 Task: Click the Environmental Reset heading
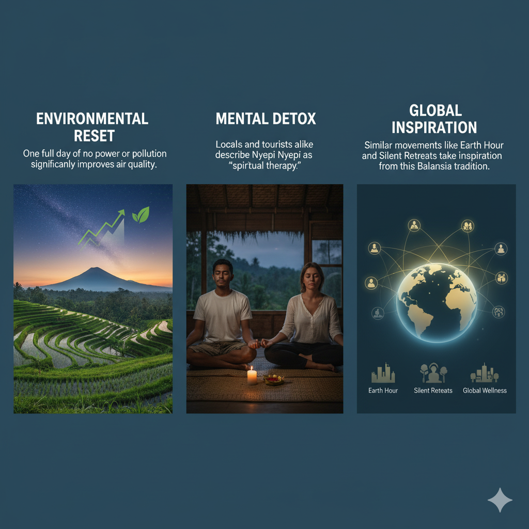click(x=92, y=127)
